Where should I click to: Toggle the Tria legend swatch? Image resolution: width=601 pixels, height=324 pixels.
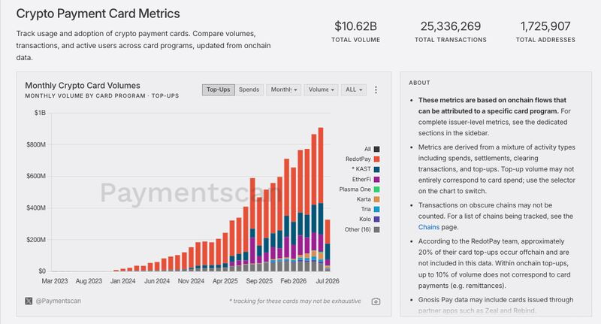377,209
